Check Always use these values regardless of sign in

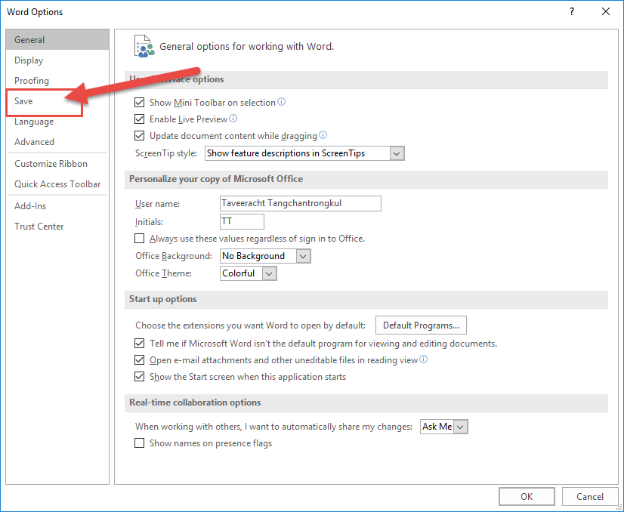tap(139, 239)
